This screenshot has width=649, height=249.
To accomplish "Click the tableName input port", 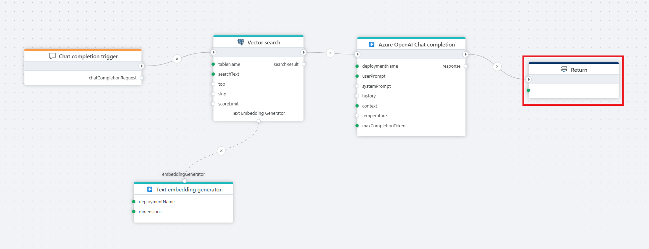I will 213,65.
